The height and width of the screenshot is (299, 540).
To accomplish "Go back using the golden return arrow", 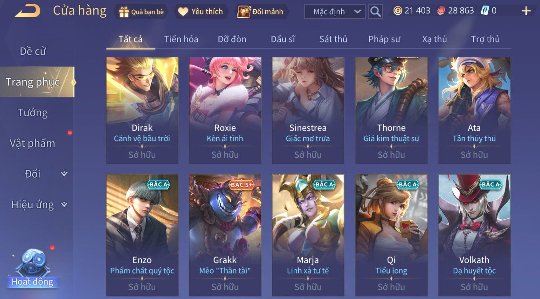I will point(27,11).
